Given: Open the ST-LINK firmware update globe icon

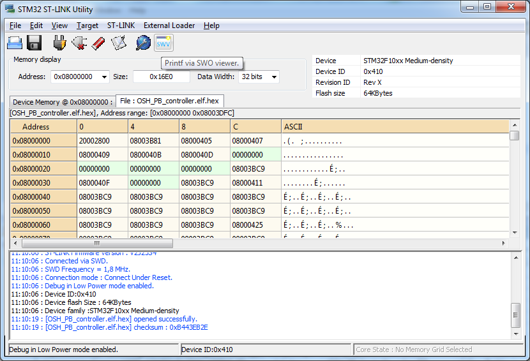Looking at the screenshot, I should [x=144, y=43].
